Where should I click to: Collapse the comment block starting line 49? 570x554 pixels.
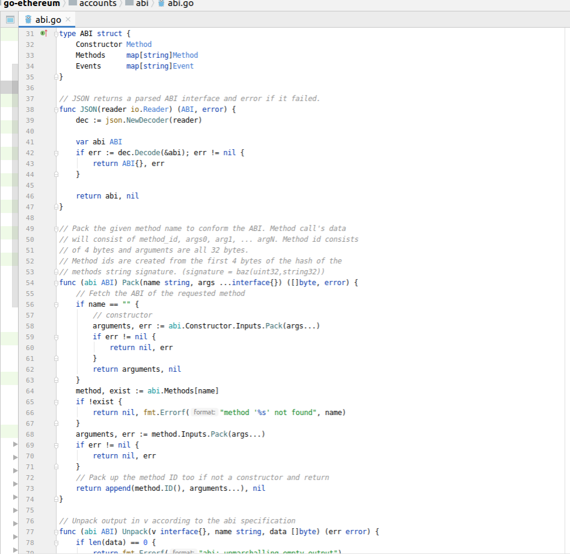[56, 229]
